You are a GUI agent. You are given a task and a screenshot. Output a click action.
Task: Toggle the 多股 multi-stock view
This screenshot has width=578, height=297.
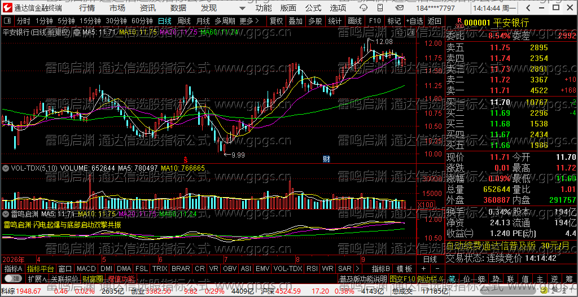(315, 21)
